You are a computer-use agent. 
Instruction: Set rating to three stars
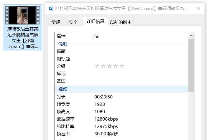[x=109, y=66]
